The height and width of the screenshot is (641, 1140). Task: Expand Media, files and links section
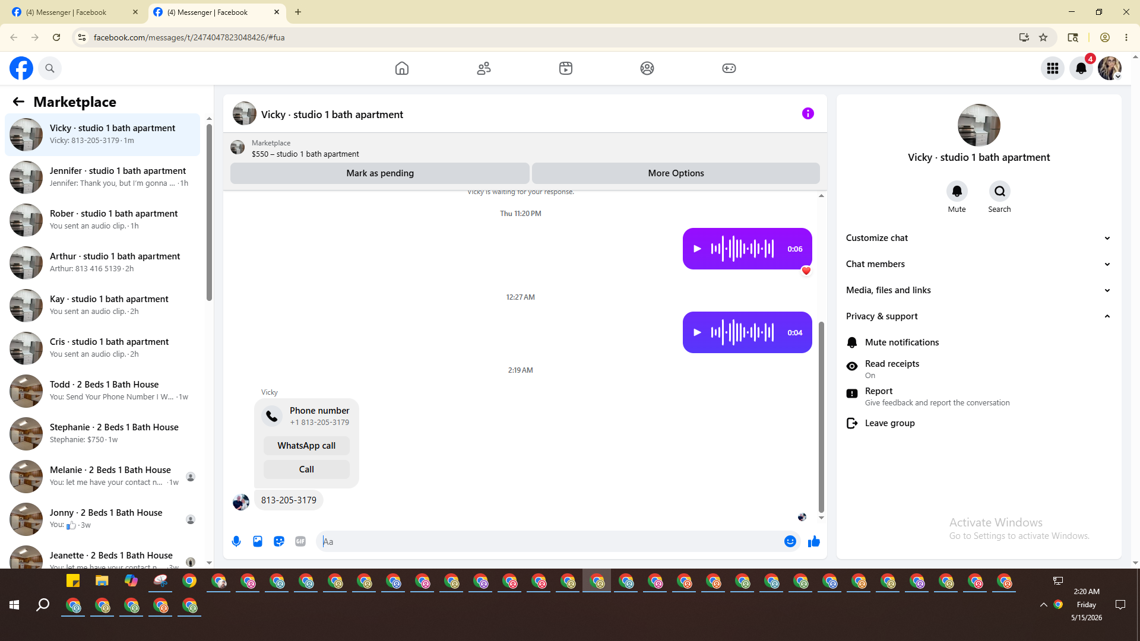978,290
